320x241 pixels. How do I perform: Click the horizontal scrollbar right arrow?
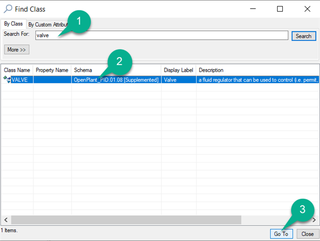tap(314, 220)
